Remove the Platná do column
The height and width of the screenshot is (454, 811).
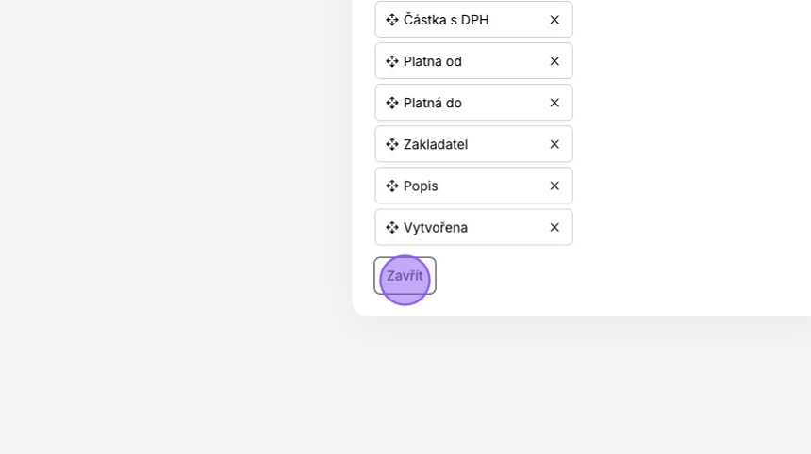(554, 103)
